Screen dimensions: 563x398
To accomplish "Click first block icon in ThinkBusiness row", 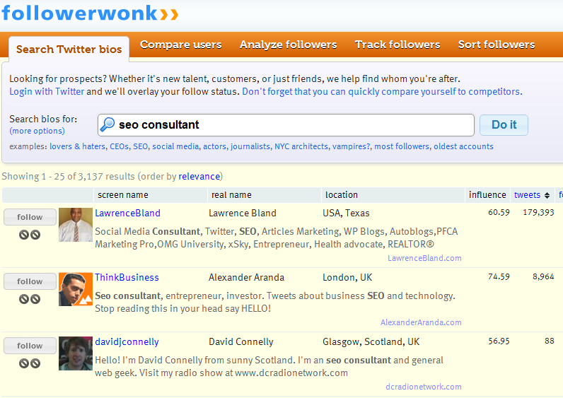I will pyautogui.click(x=24, y=299).
